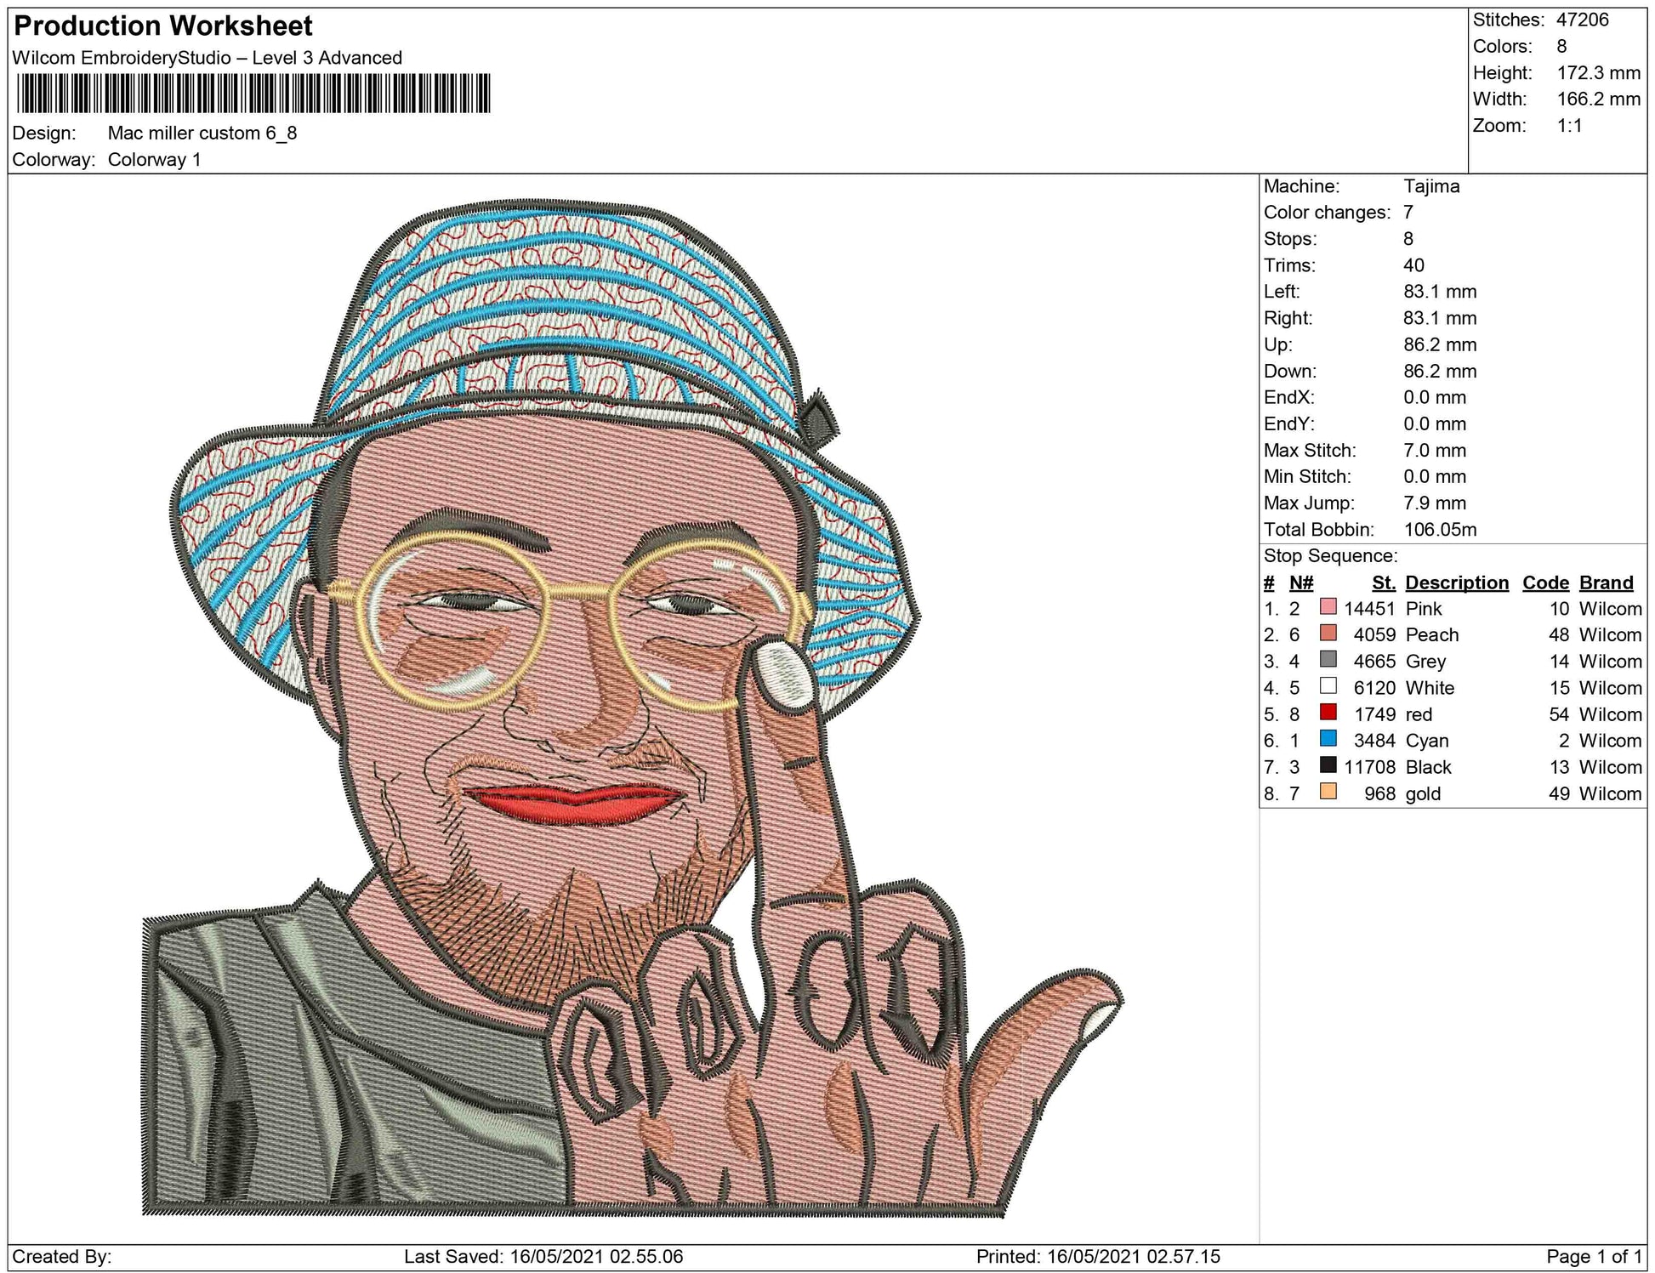Click the embroidered portrait design preview
The height and width of the screenshot is (1273, 1655).
coord(595,706)
